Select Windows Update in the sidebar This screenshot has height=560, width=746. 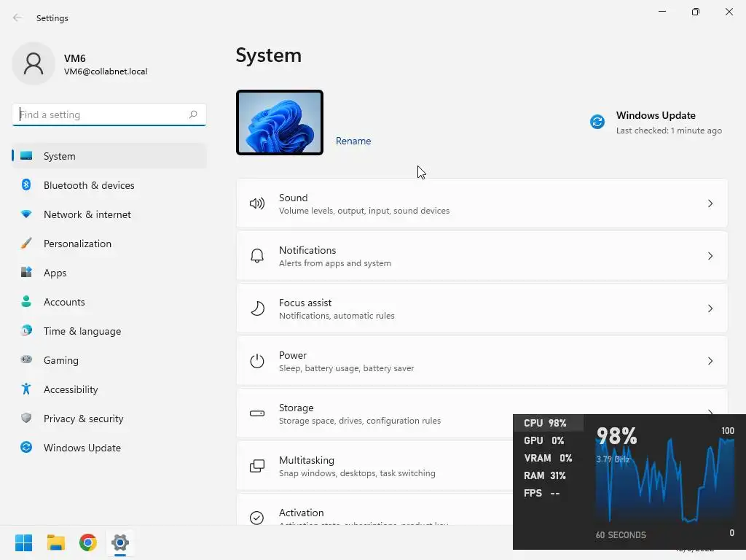pyautogui.click(x=109, y=448)
